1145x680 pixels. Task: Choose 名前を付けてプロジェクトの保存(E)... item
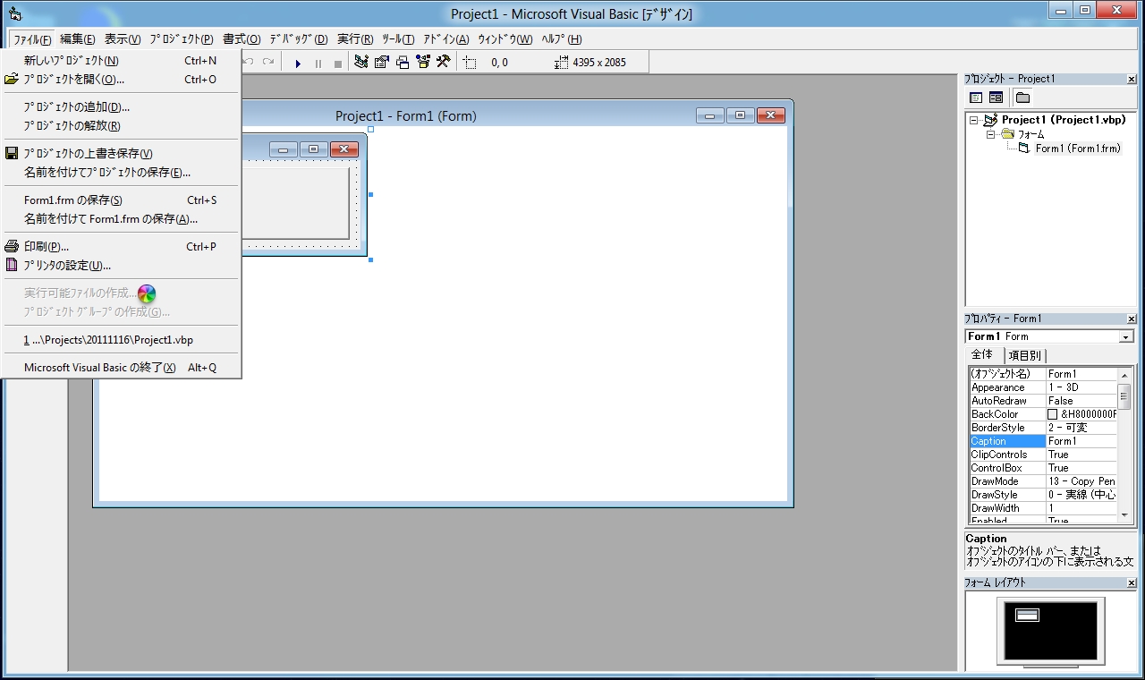(x=121, y=173)
